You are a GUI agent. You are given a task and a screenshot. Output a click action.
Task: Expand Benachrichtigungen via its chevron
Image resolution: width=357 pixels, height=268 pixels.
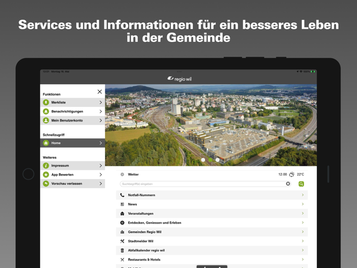100,111
